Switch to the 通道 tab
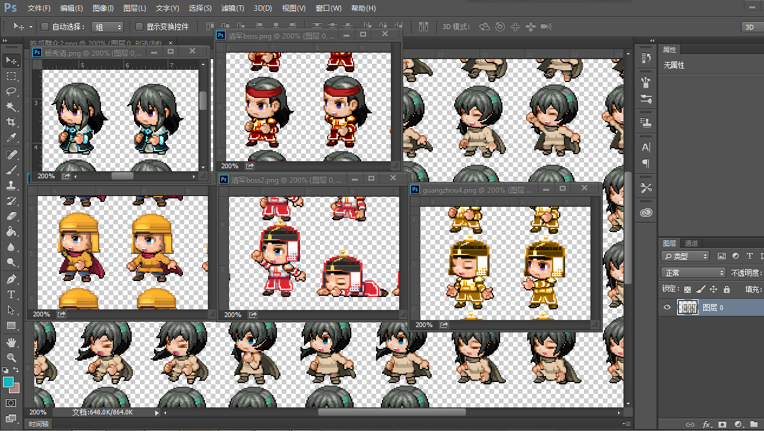Screen dimensions: 764x431 (x=691, y=243)
